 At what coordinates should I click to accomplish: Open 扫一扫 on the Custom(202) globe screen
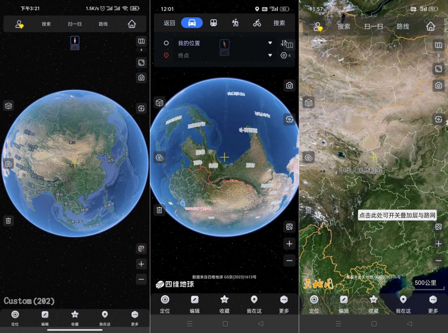74,24
